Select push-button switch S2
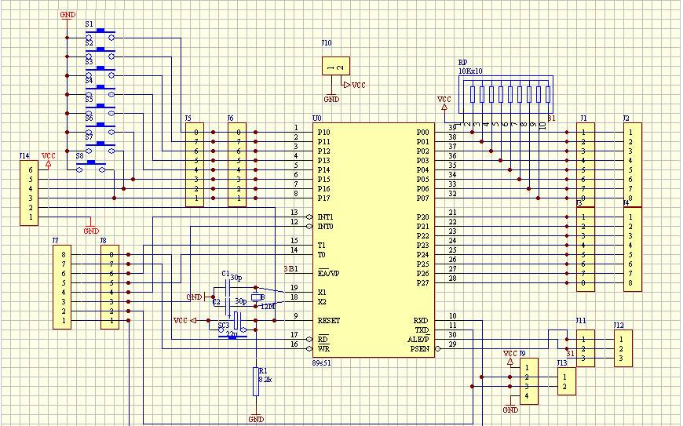The width and height of the screenshot is (683, 426). coord(100,53)
